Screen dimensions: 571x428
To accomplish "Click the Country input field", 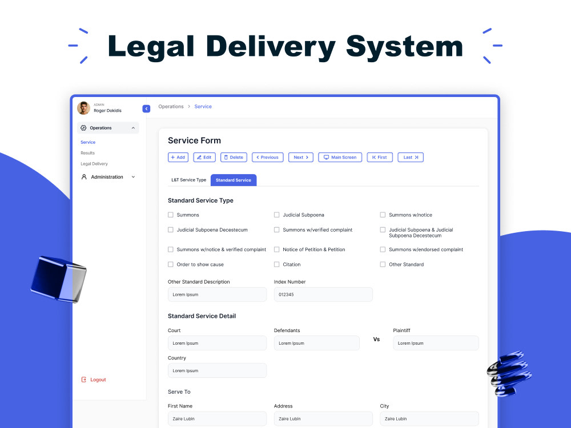I will click(x=217, y=370).
